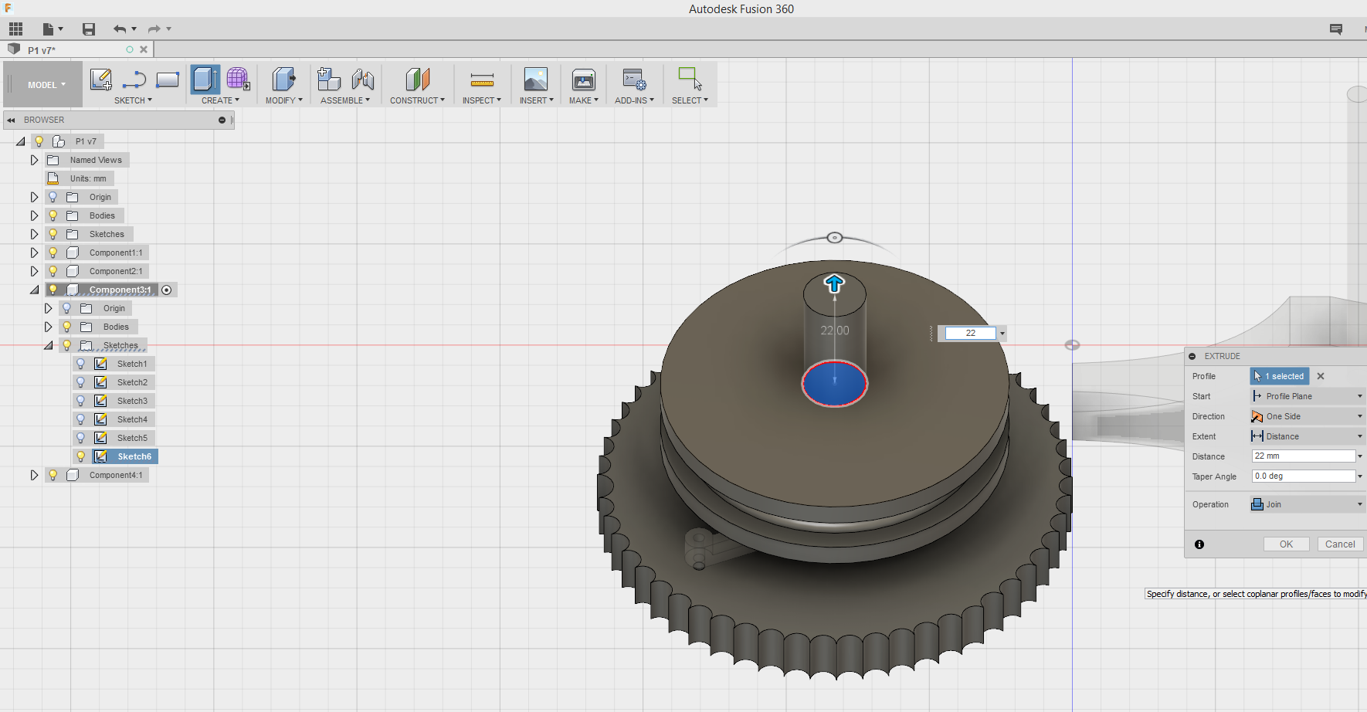The image size is (1367, 712).
Task: Click the Taper Angle 0.0 deg field
Action: pyautogui.click(x=1304, y=476)
